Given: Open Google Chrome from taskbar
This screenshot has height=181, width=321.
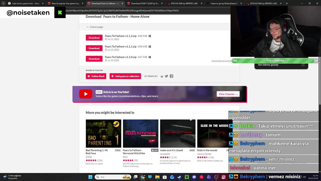Looking at the screenshot, I should [x=143, y=177].
